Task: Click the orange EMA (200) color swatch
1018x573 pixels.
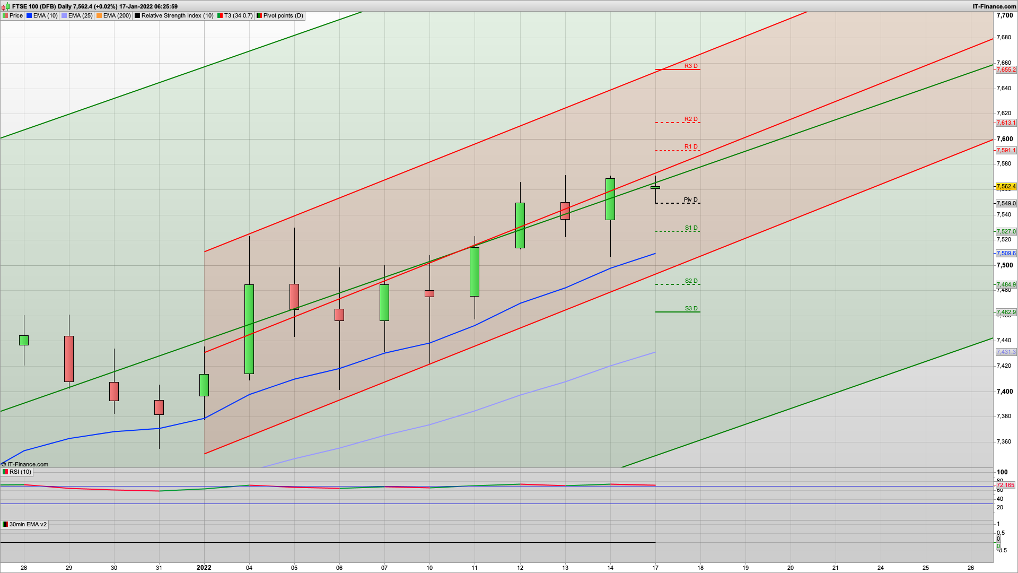Action: click(99, 15)
